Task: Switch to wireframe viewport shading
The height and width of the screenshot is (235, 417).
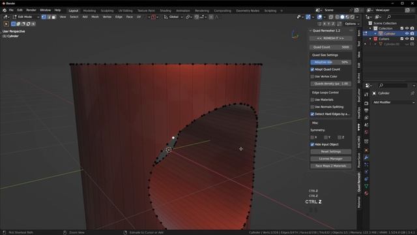Action: click(338, 17)
